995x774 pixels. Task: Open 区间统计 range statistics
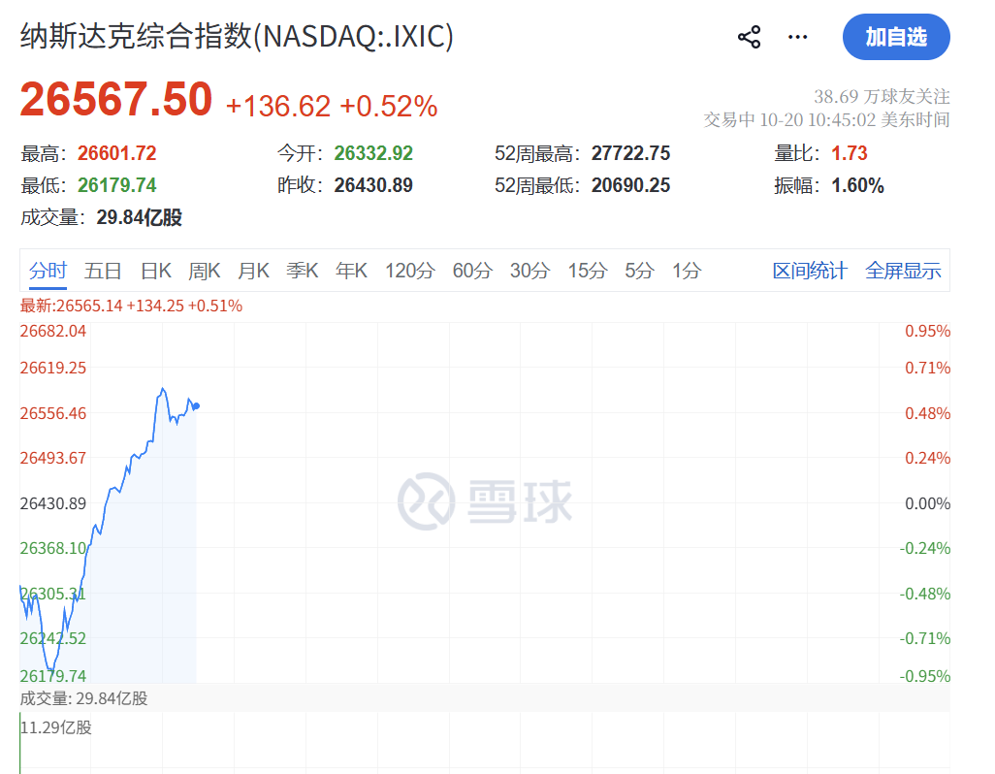click(x=810, y=271)
